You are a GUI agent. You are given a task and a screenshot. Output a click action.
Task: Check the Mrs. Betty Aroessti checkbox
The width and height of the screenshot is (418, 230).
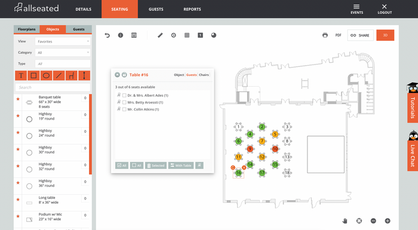click(x=124, y=102)
